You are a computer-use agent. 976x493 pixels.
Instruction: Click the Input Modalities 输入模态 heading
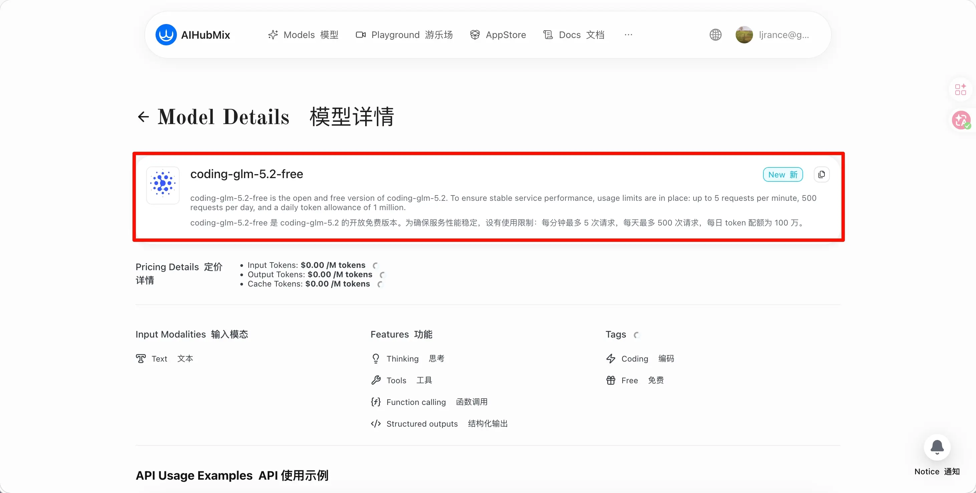(x=192, y=334)
